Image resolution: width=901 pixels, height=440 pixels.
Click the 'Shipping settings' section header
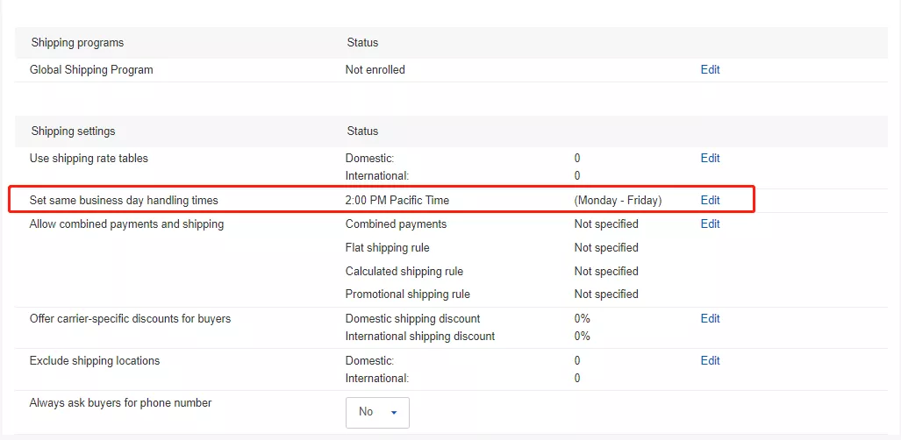[x=73, y=131]
